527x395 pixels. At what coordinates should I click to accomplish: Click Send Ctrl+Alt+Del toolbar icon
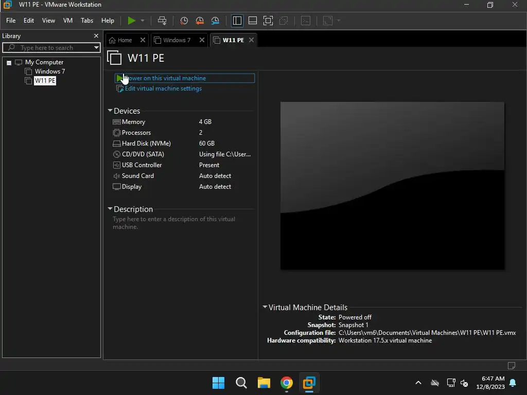(x=162, y=21)
